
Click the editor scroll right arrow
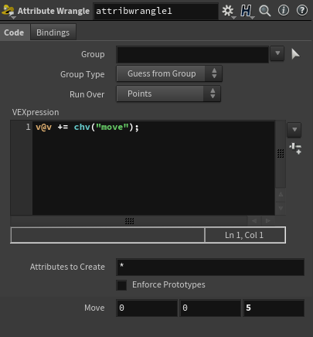point(268,221)
